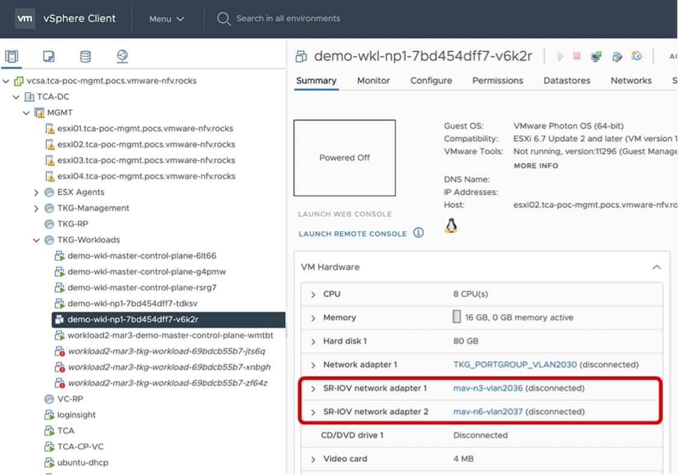Collapse the TKG-Workloads resource pool
680x476 pixels.
click(x=37, y=240)
